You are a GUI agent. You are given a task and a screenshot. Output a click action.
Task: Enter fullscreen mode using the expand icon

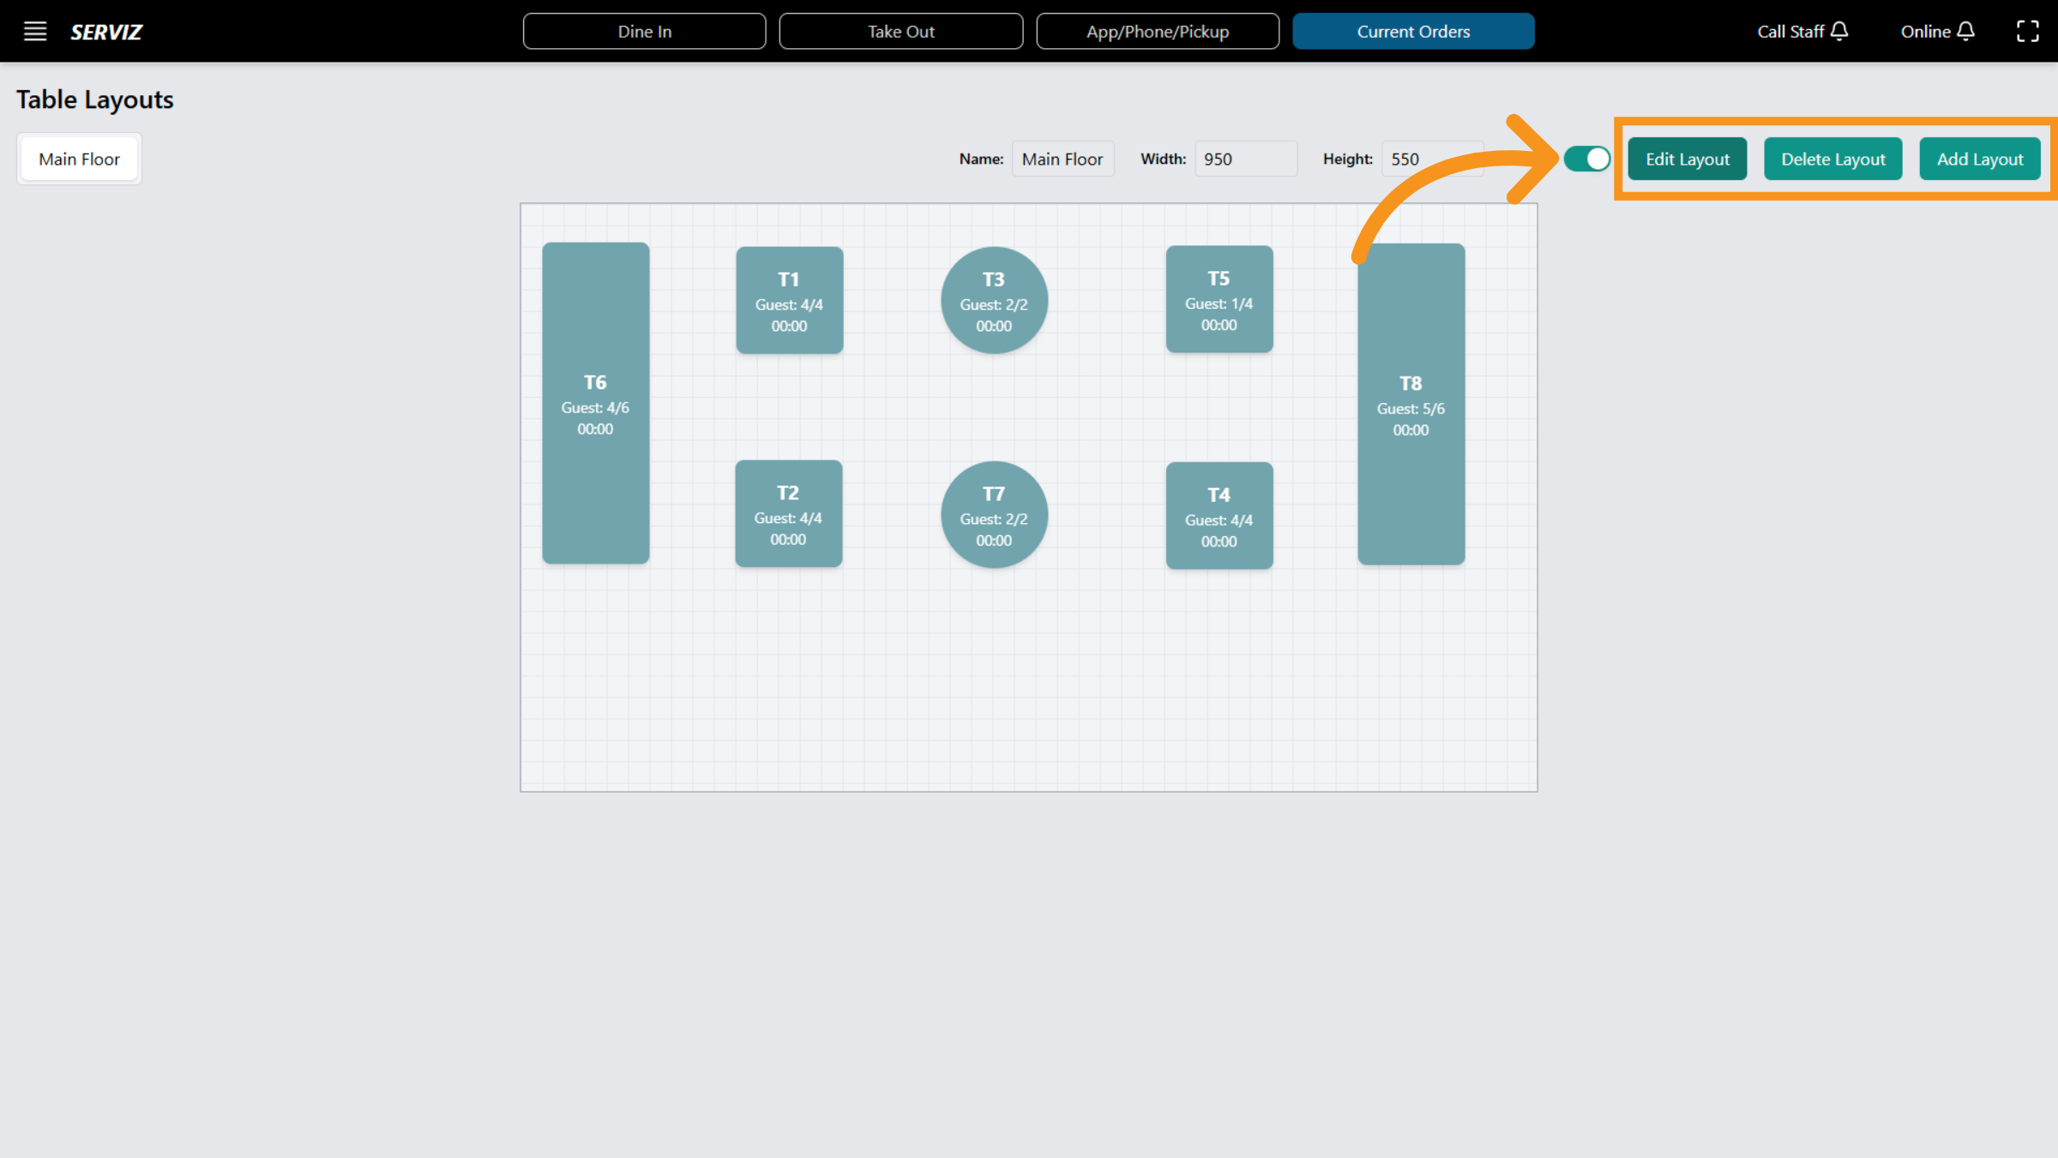click(x=2028, y=31)
